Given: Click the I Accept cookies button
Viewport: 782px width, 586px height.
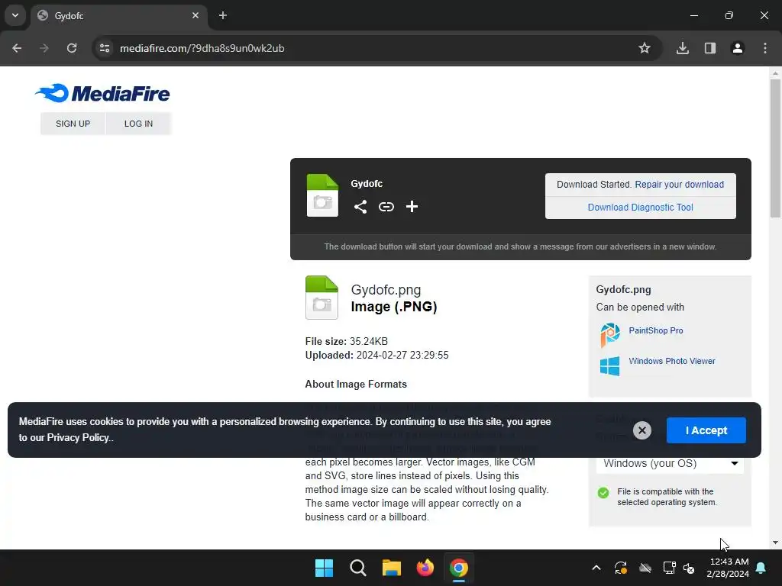Looking at the screenshot, I should click(x=706, y=430).
